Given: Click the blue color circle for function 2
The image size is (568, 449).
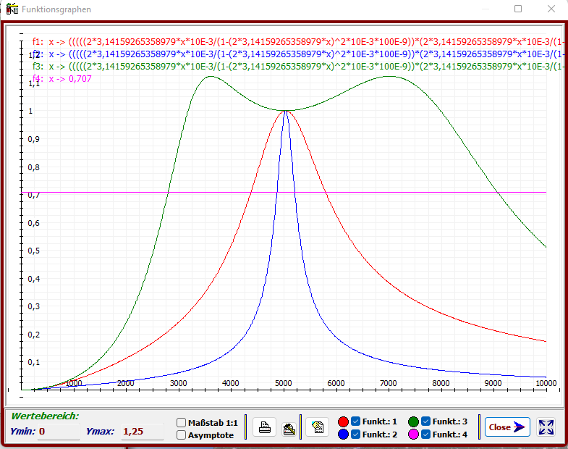Looking at the screenshot, I should pos(344,435).
